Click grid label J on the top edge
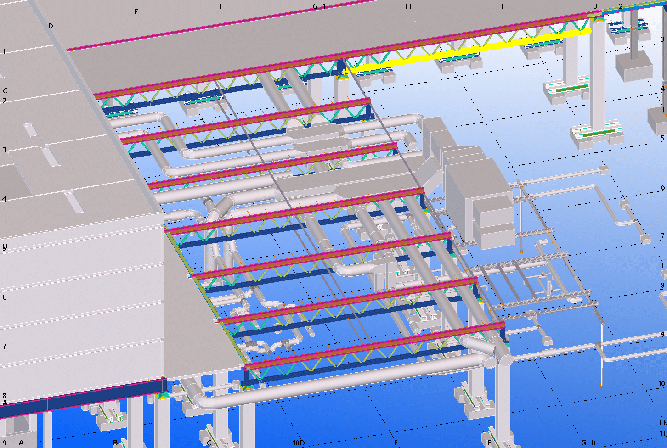 [596, 6]
